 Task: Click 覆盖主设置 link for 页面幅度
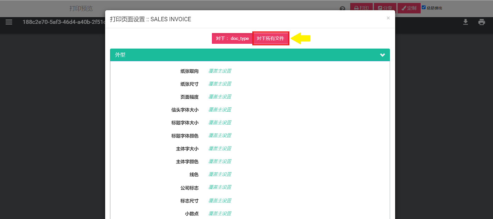pyautogui.click(x=220, y=97)
